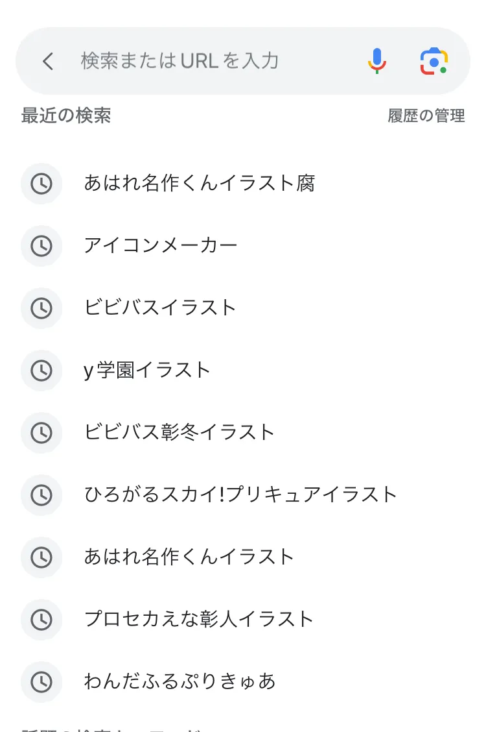
Task: Choose y学園イラスト suggestion
Action: pos(243,371)
